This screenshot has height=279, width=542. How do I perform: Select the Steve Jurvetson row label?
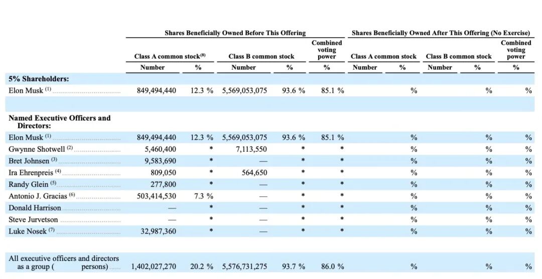[33, 220]
